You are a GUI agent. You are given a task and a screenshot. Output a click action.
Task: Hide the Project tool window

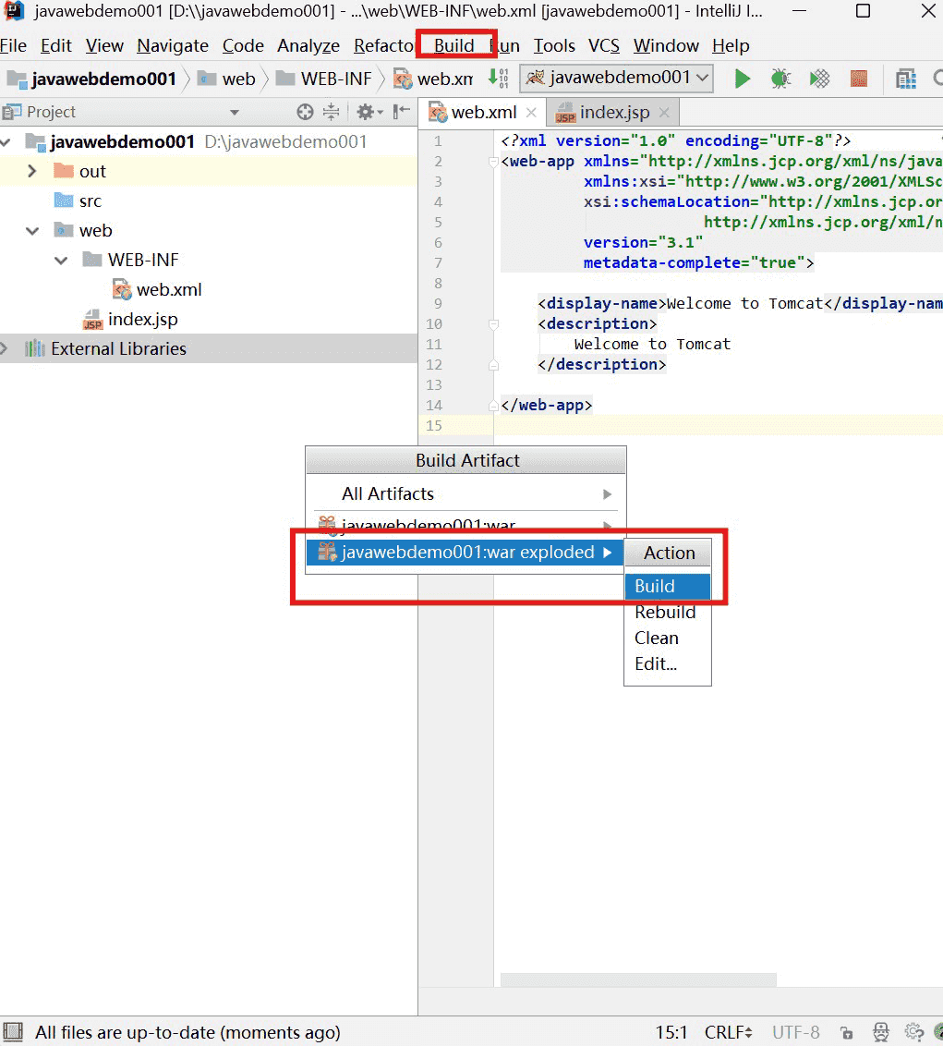402,112
